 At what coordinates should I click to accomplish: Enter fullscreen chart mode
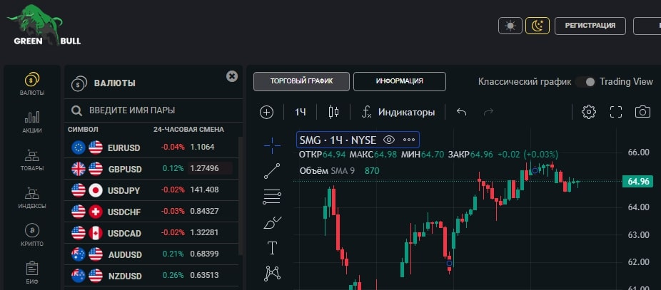coord(616,112)
